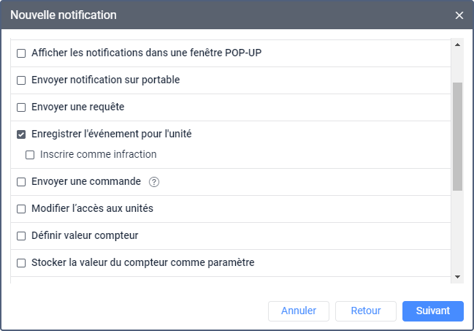Screen dimensions: 474x331
Task: Open the help icon next to Envoyer une commande
Action: click(x=154, y=182)
